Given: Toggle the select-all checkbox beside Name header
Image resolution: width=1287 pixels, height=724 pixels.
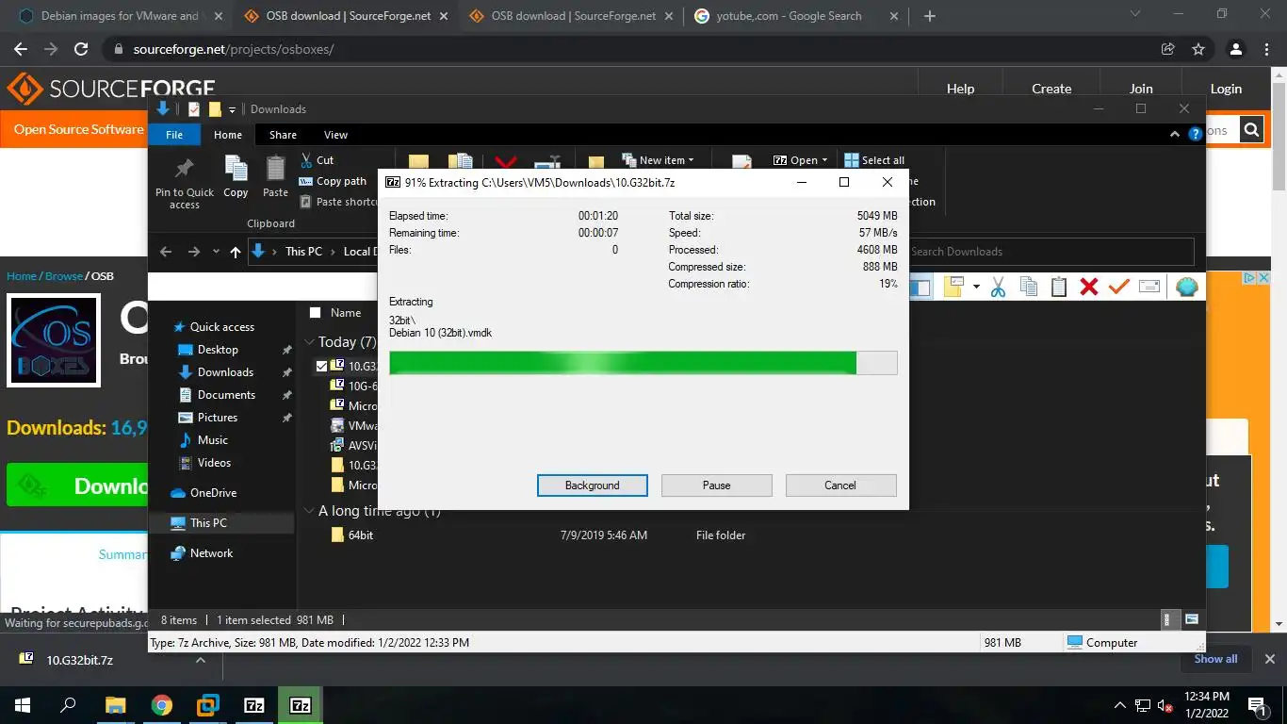Looking at the screenshot, I should [x=316, y=312].
